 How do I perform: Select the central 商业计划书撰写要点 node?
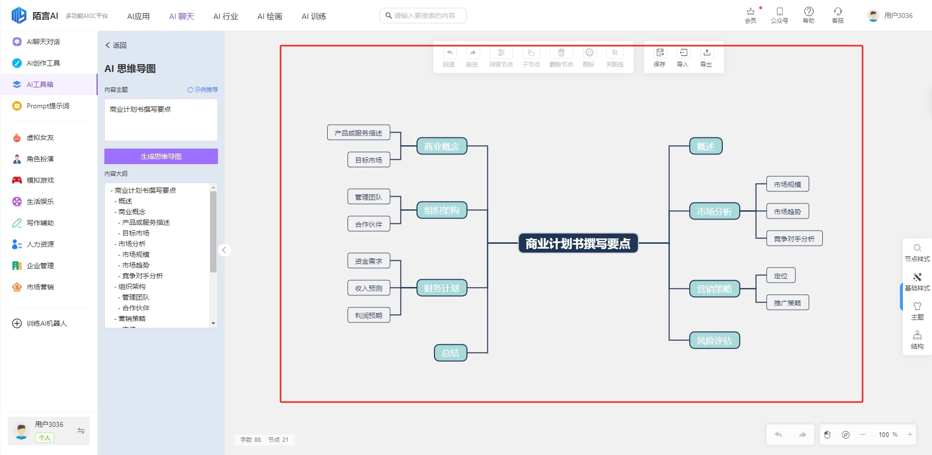(x=578, y=243)
